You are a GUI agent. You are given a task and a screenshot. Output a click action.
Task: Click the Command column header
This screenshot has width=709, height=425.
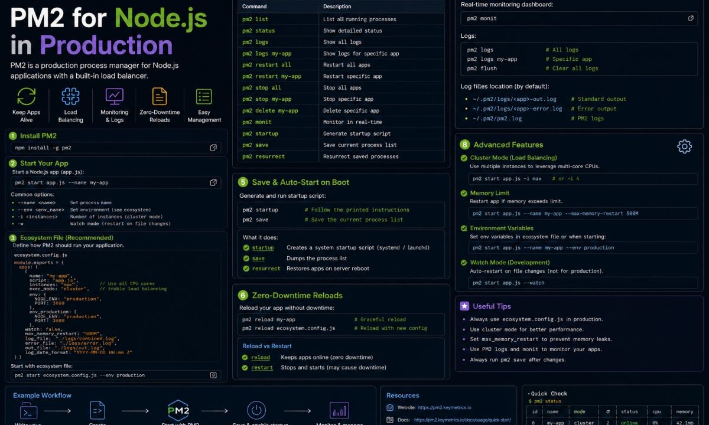pyautogui.click(x=255, y=6)
